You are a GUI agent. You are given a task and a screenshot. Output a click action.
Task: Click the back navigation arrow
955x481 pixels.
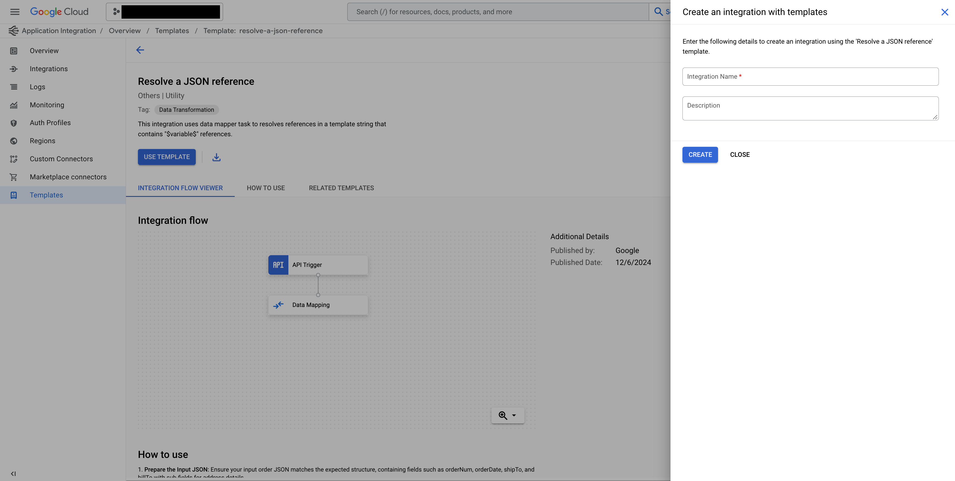click(140, 50)
